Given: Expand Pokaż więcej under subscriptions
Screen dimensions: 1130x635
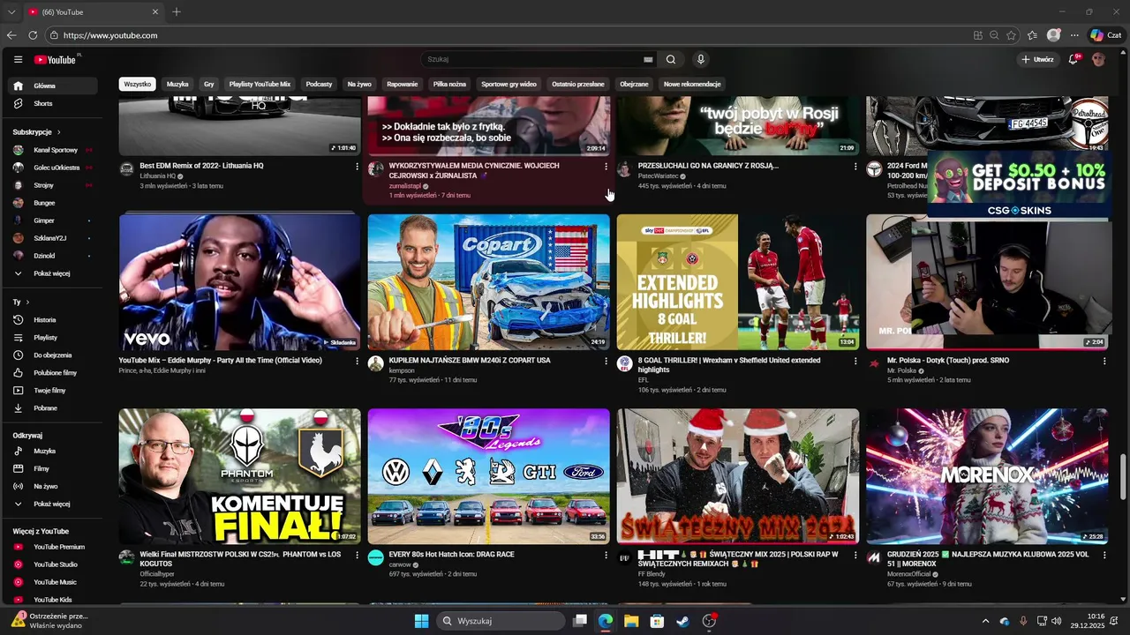Looking at the screenshot, I should (x=55, y=273).
